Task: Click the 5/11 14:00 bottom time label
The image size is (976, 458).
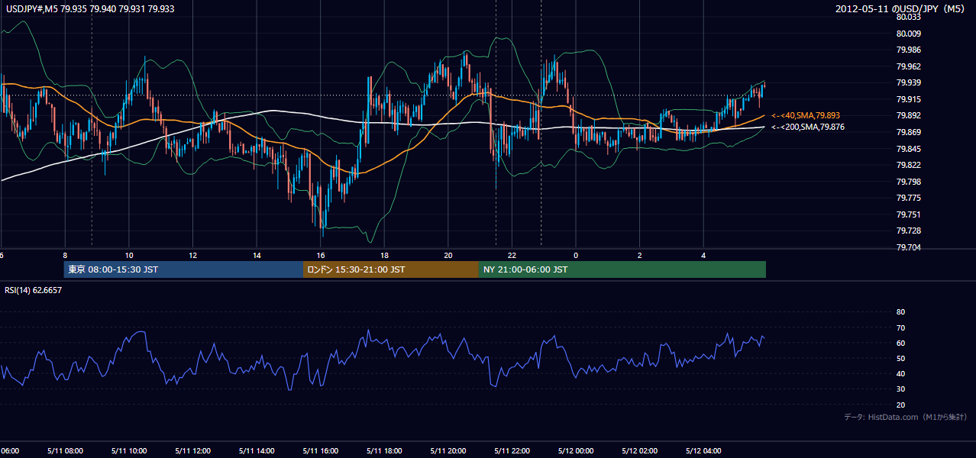Action: [256, 450]
